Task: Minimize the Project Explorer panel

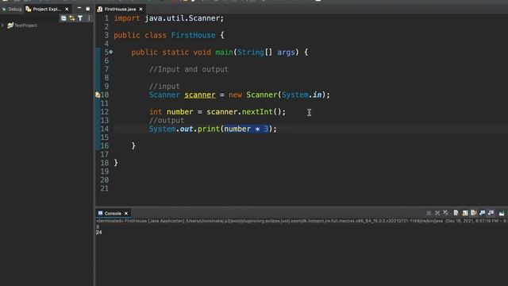Action: (79, 8)
